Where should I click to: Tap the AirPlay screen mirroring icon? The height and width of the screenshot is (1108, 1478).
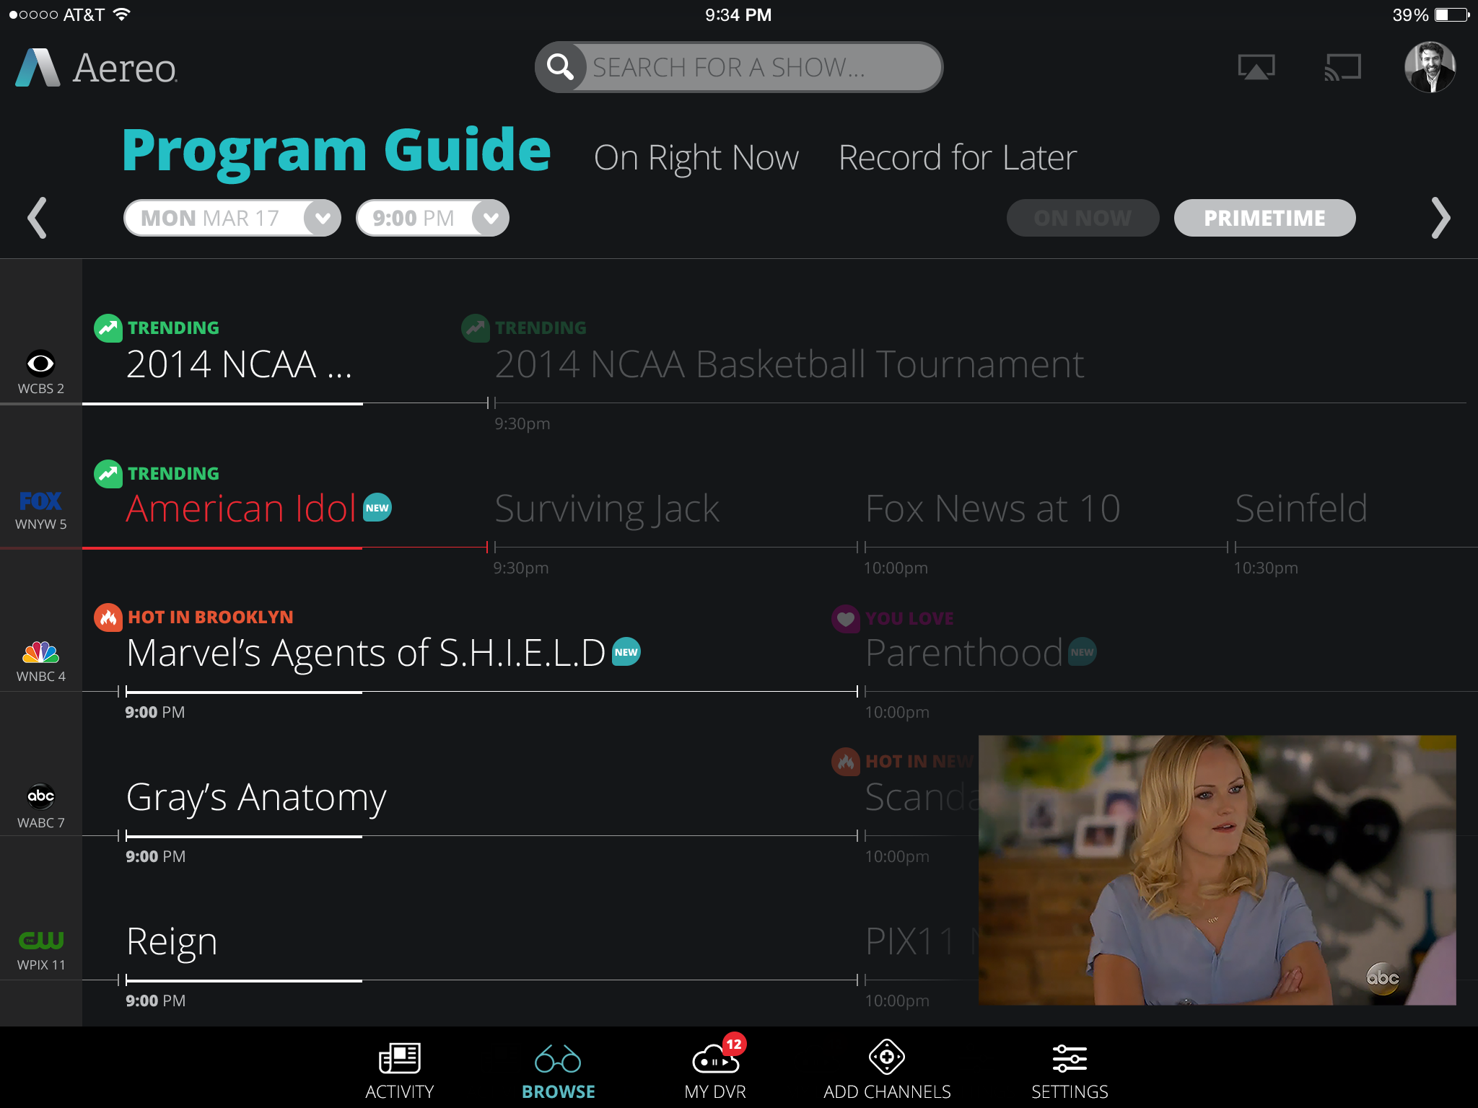coord(1256,67)
